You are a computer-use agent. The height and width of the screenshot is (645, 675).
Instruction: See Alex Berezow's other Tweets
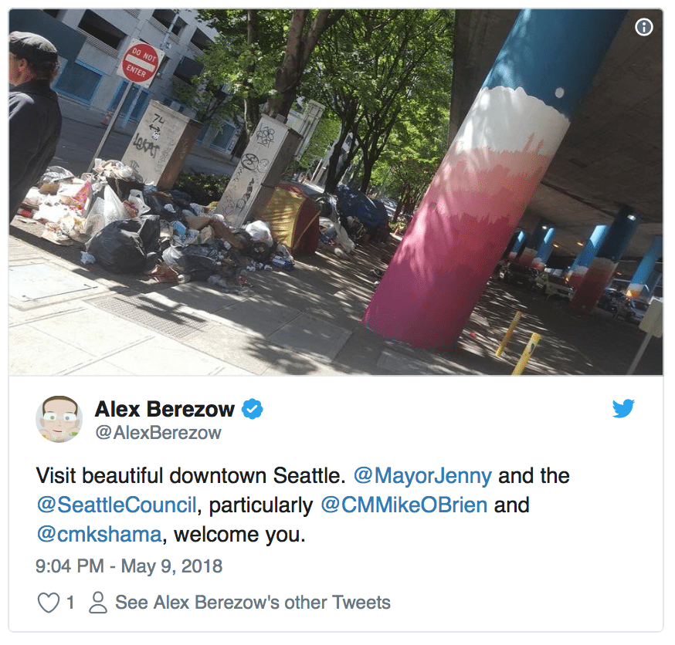click(x=253, y=603)
